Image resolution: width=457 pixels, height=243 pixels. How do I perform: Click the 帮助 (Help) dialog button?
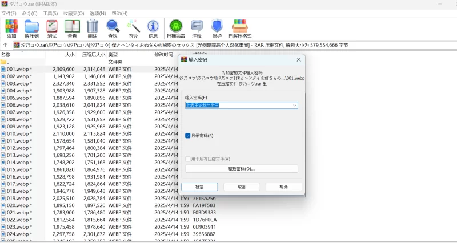coord(283,187)
